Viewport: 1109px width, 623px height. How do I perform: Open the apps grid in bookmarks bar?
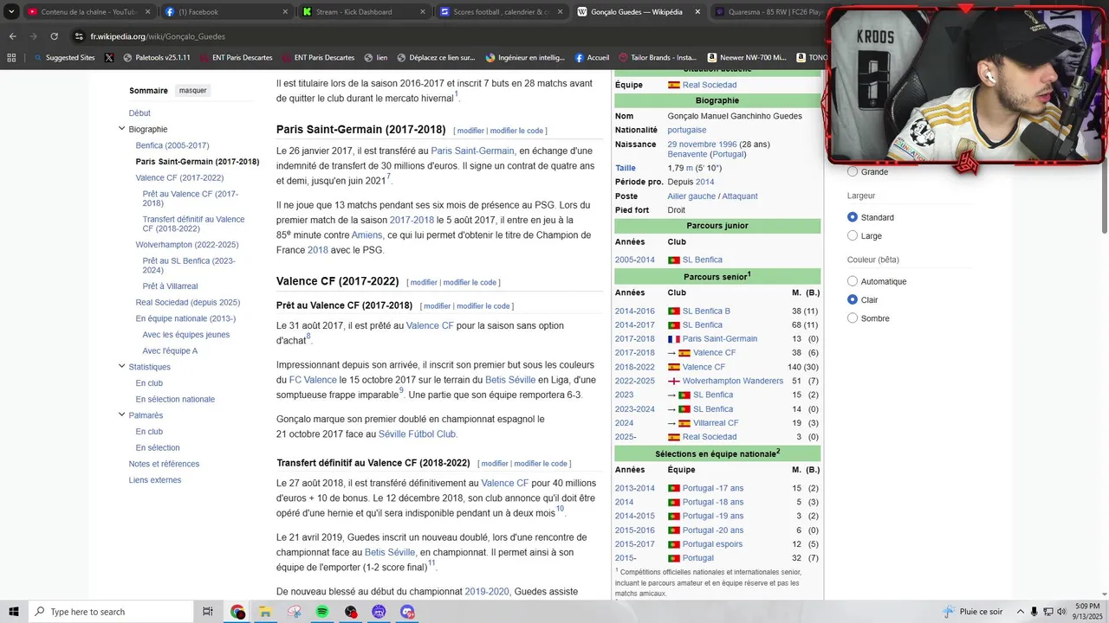pyautogui.click(x=11, y=58)
